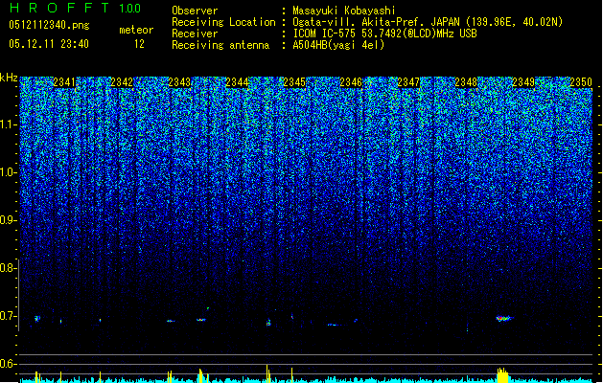
Task: Click the 0.7 kHz axis tick label
Action: click(8, 316)
